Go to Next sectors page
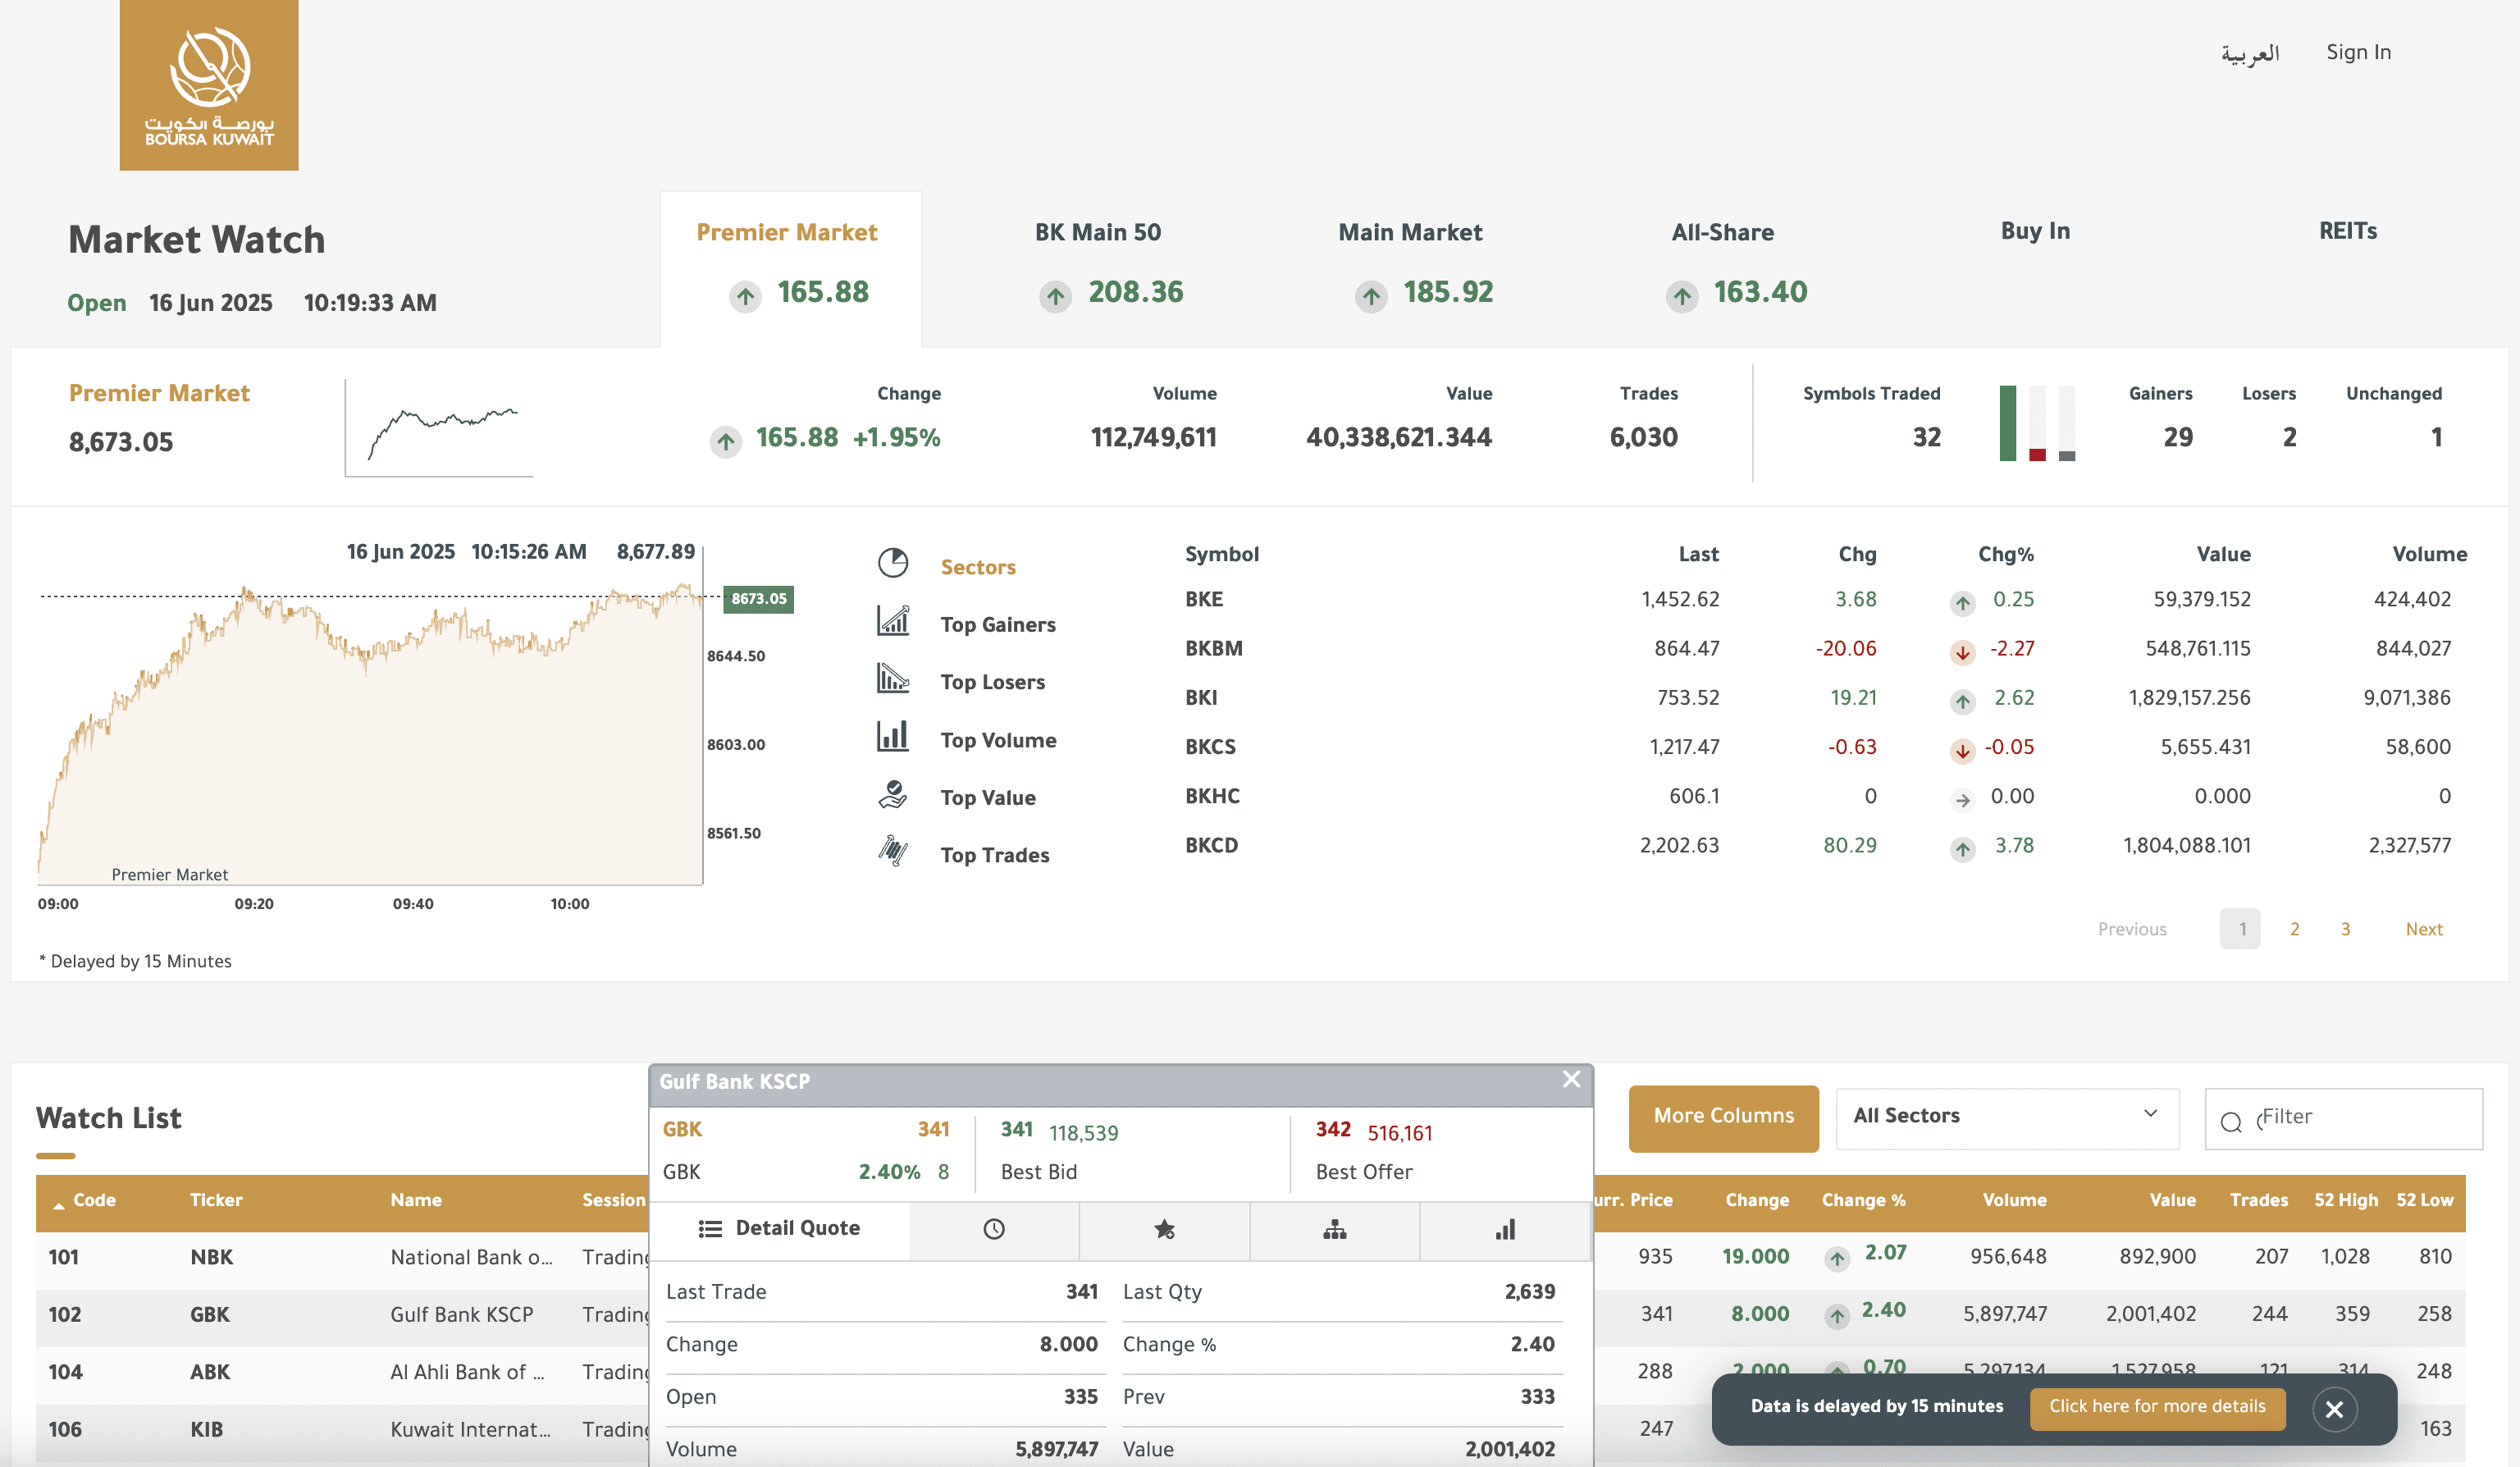This screenshot has width=2520, height=1467. 2423,929
